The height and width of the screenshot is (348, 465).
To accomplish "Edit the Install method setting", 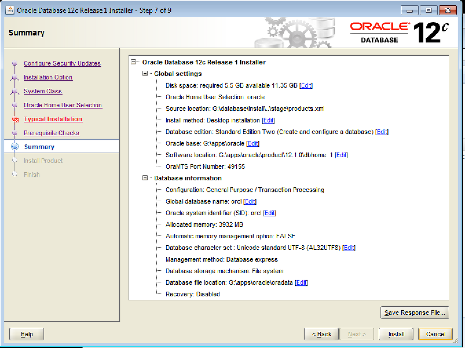I will (x=268, y=120).
